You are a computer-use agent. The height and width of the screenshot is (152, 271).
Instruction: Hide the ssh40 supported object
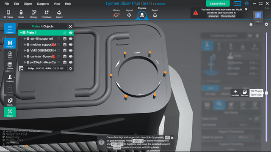pyautogui.click(x=71, y=38)
